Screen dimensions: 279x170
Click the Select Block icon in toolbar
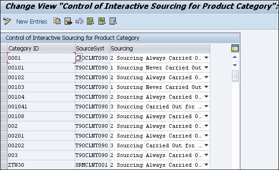pyautogui.click(x=102, y=21)
